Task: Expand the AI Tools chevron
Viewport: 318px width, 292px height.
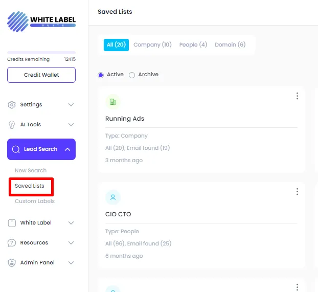Action: (71, 125)
